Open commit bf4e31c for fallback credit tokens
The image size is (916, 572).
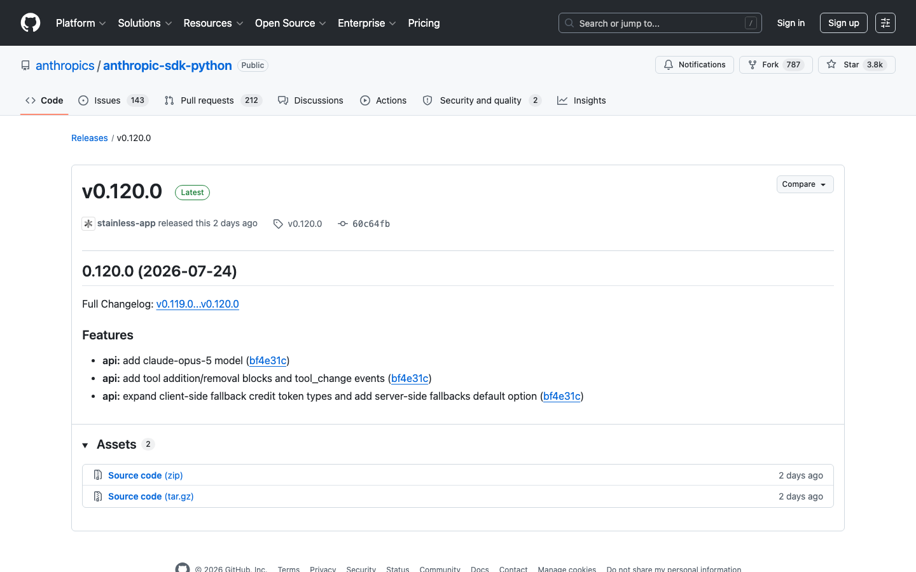click(x=562, y=396)
